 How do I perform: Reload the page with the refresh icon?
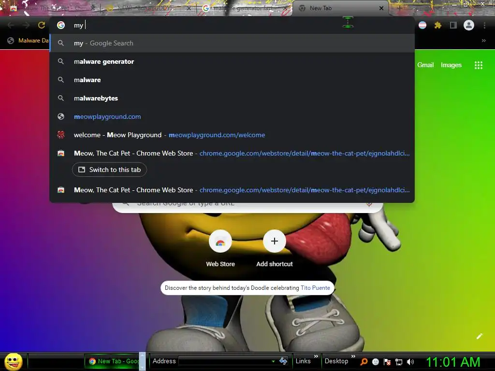(42, 25)
